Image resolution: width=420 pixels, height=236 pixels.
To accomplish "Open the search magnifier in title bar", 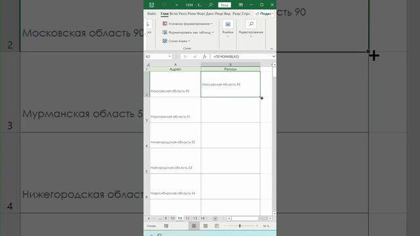I will [x=211, y=5].
